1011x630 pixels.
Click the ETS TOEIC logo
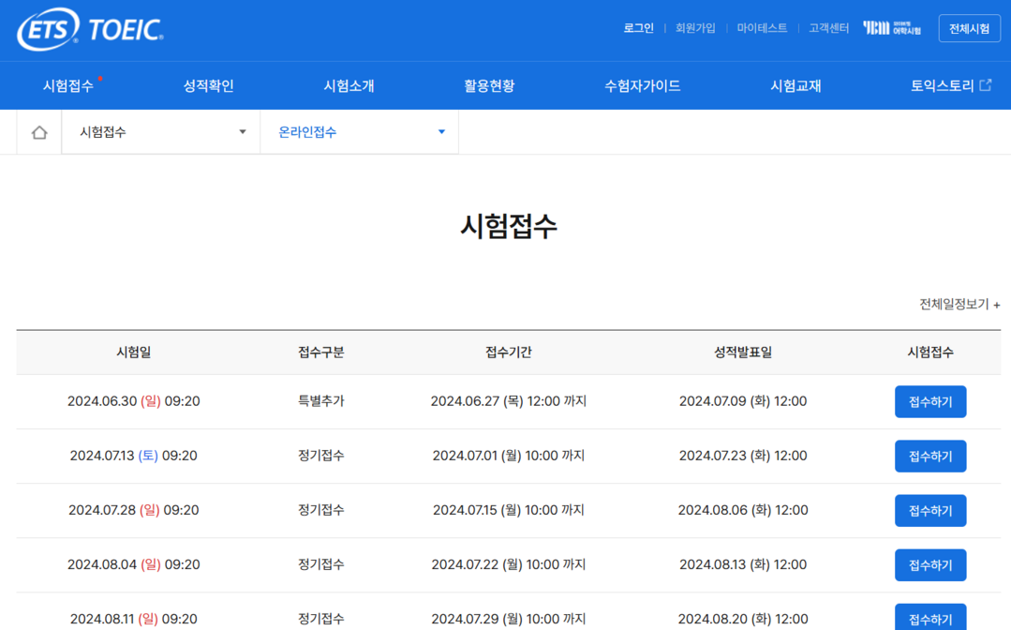[x=90, y=30]
